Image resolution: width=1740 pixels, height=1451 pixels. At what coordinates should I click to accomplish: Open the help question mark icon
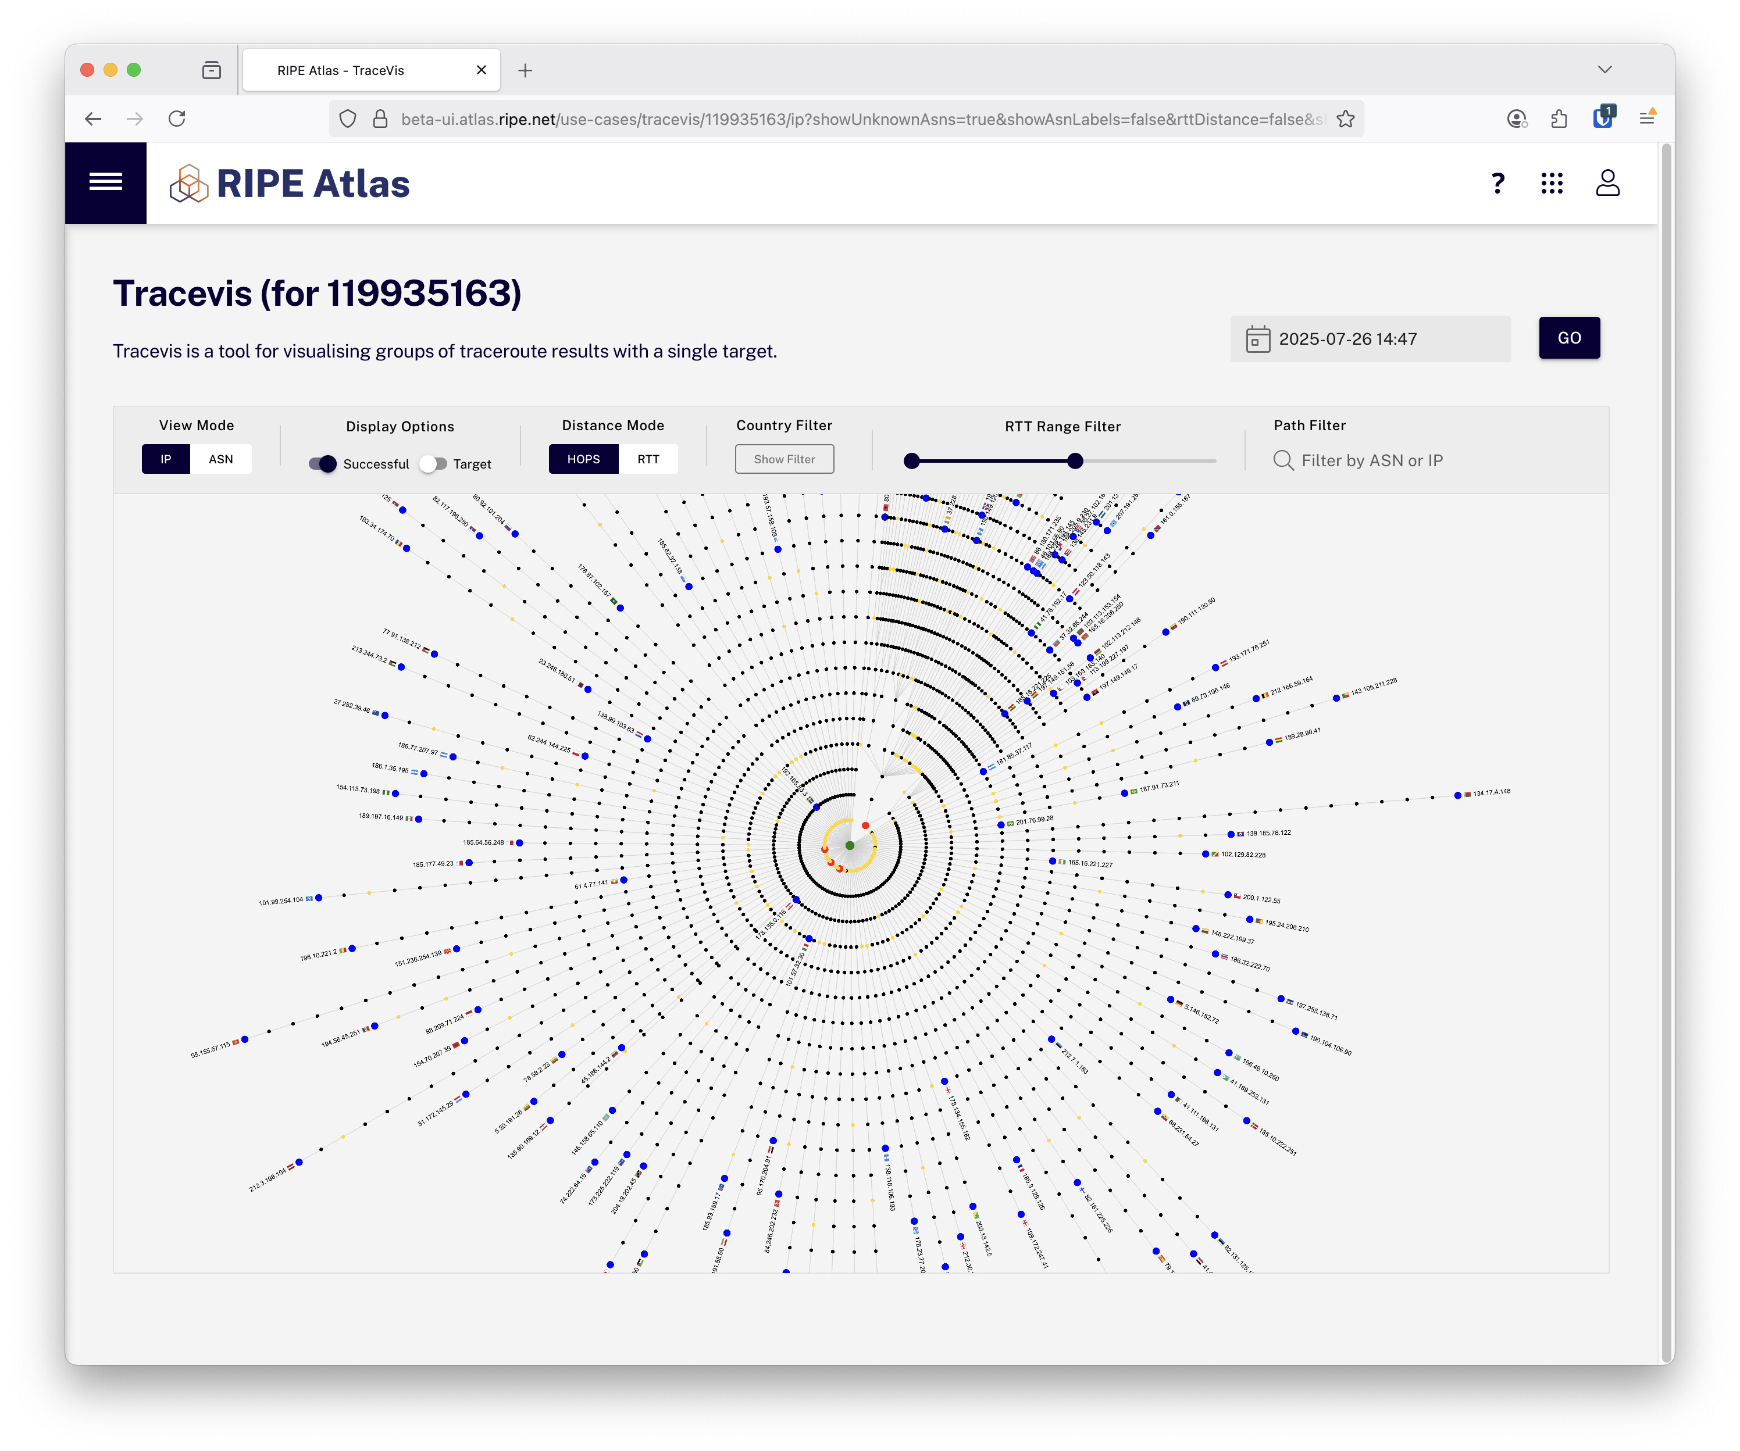(x=1497, y=183)
